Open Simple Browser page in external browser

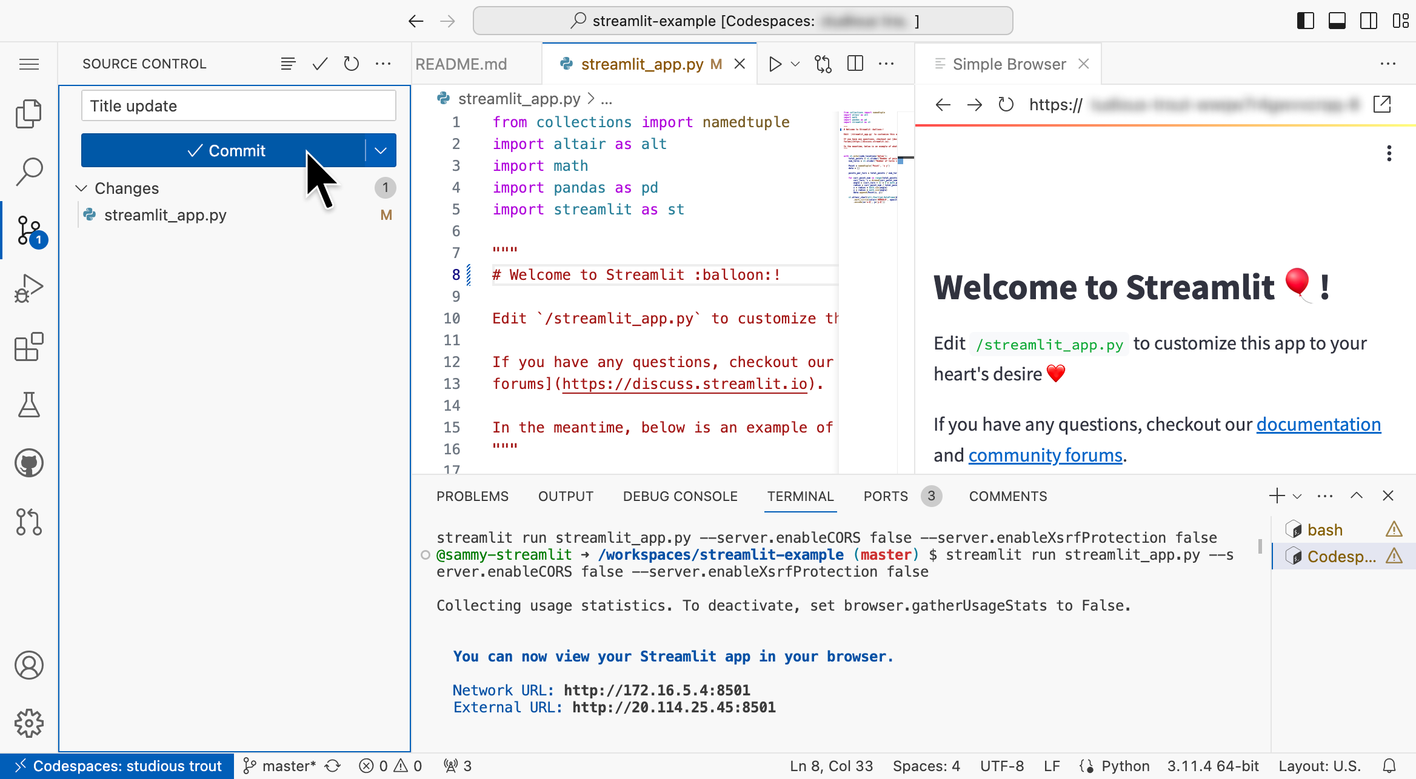coord(1382,104)
